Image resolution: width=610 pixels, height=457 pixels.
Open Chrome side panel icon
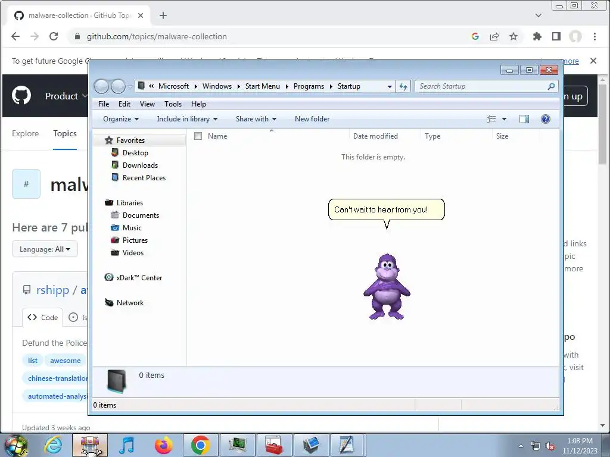(556, 36)
